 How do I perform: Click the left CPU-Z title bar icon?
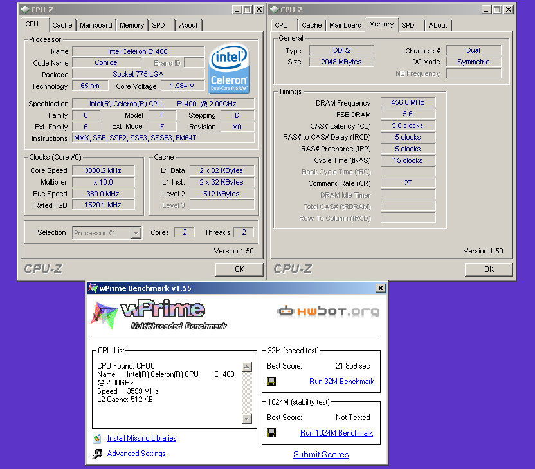[24, 10]
